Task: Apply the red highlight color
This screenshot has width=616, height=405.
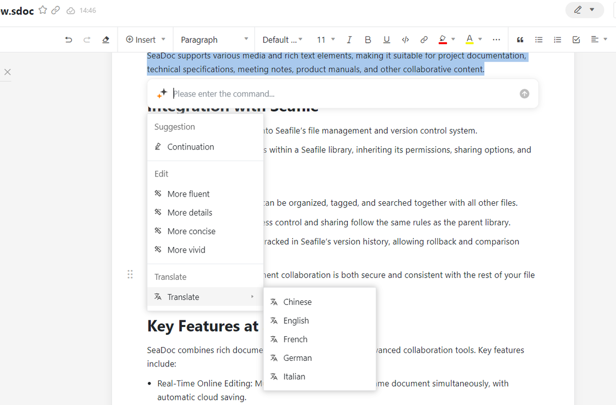Action: pos(443,40)
